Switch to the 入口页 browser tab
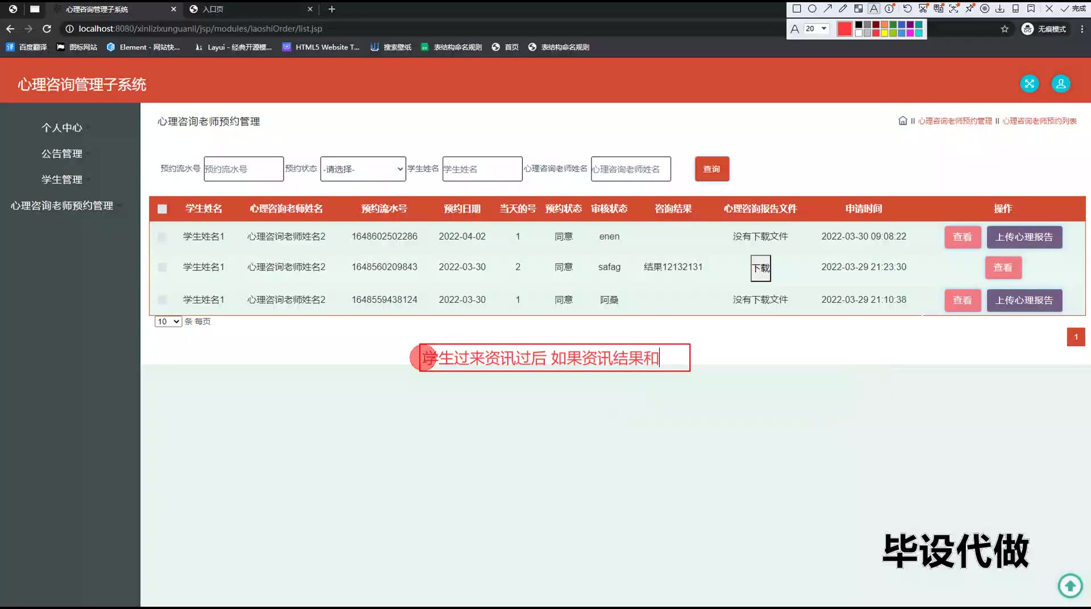The height and width of the screenshot is (609, 1091). coord(250,9)
